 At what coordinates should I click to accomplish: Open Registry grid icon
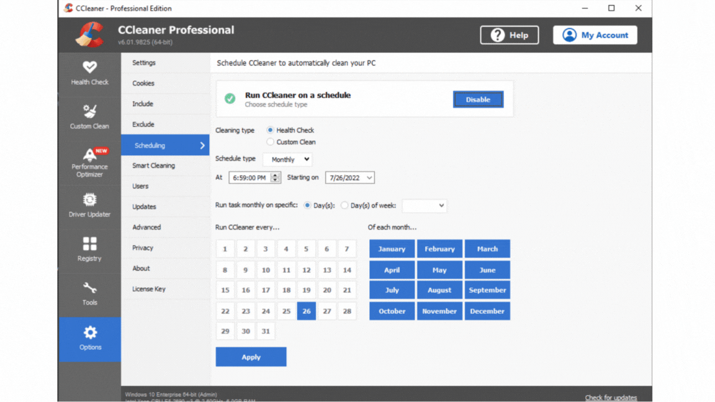coord(90,243)
